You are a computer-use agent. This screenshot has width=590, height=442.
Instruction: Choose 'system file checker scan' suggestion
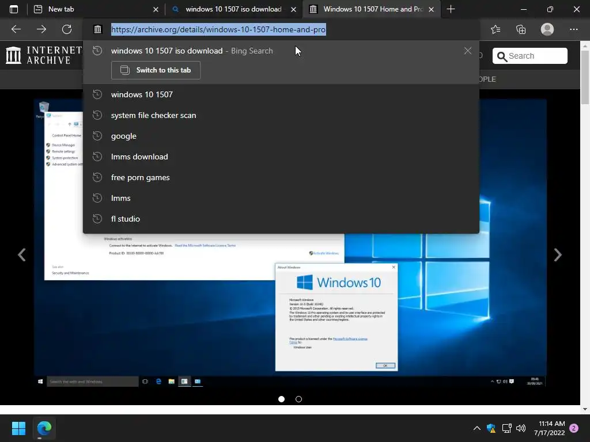point(281,115)
